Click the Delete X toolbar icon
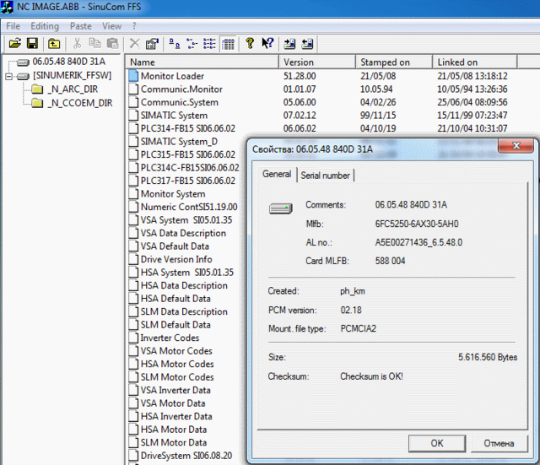The width and height of the screenshot is (540, 465). (134, 44)
